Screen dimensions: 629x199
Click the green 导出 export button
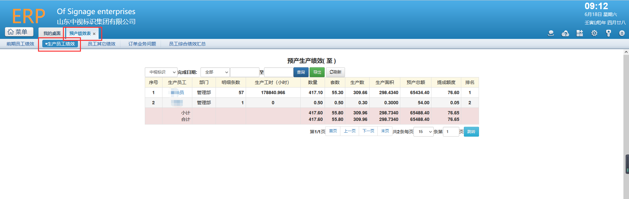pos(317,72)
